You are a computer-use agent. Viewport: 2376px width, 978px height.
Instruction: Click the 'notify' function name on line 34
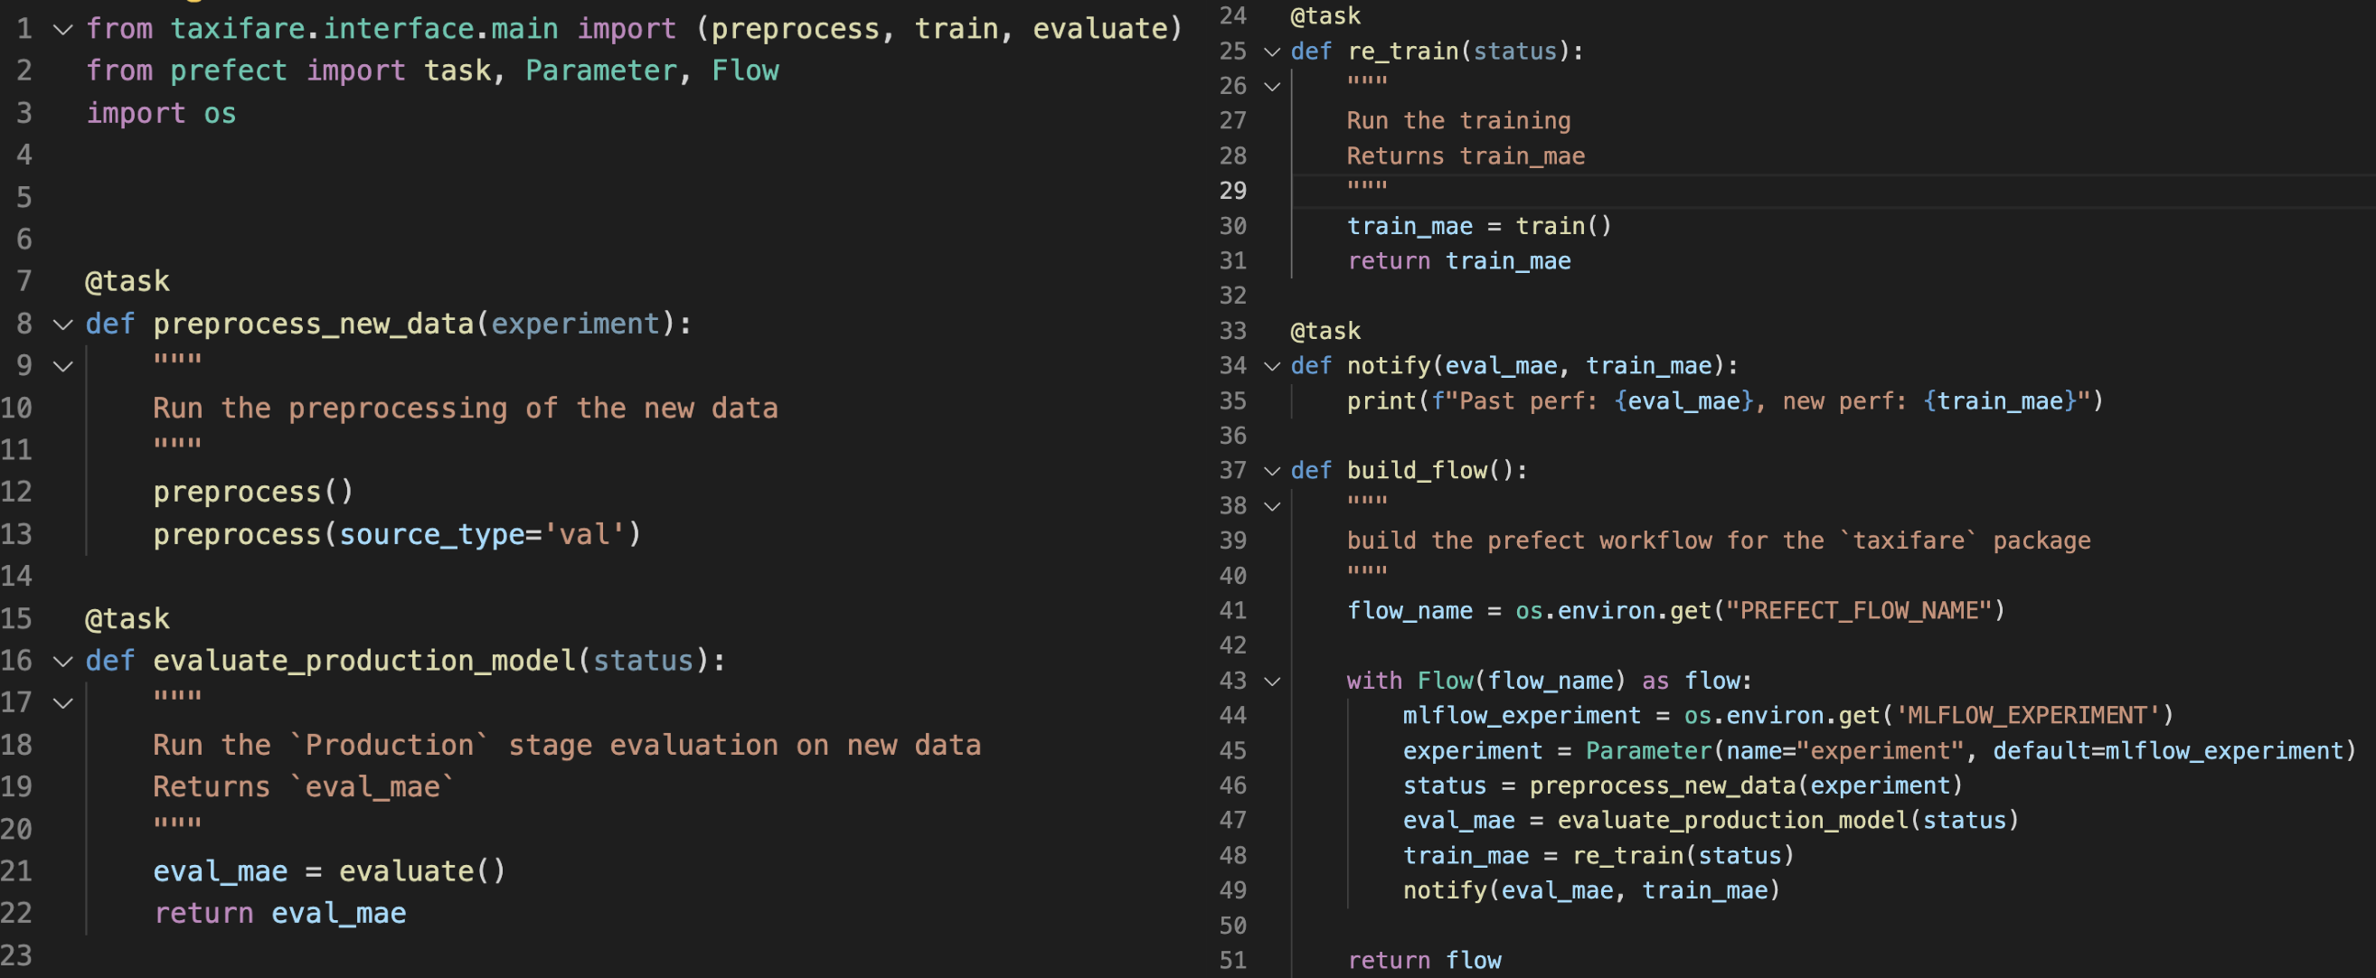click(x=1389, y=367)
